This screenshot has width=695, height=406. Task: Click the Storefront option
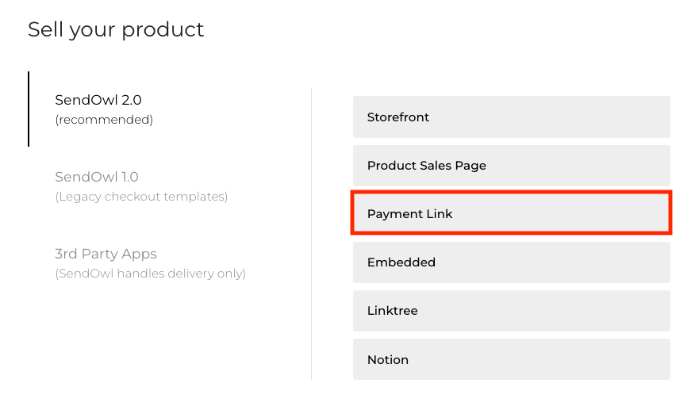(x=511, y=117)
